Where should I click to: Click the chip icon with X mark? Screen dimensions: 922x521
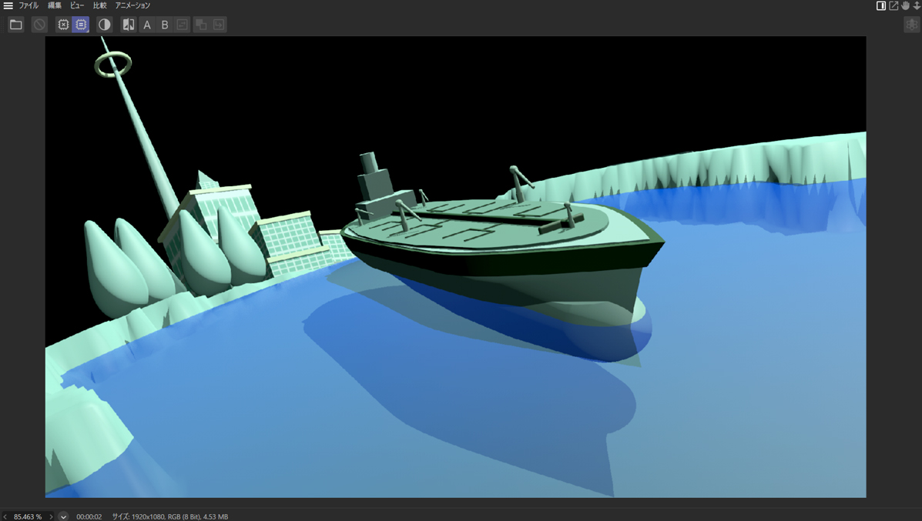[x=63, y=25]
